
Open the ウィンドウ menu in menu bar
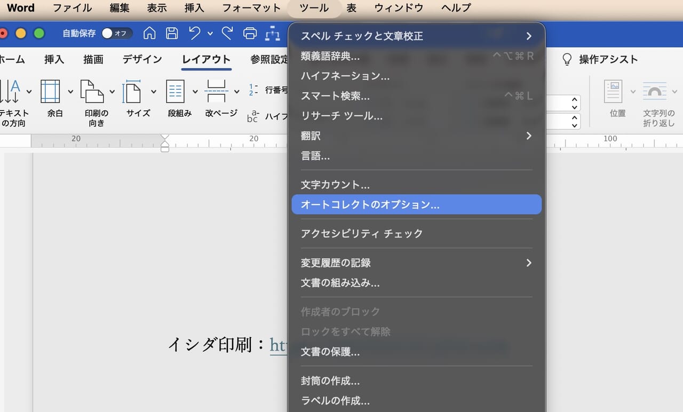coord(399,8)
